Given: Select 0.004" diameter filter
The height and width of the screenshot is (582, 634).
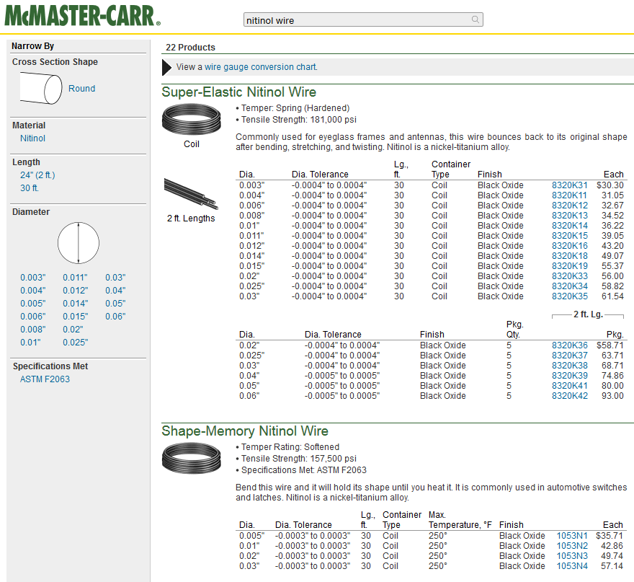Looking at the screenshot, I should coord(33,291).
